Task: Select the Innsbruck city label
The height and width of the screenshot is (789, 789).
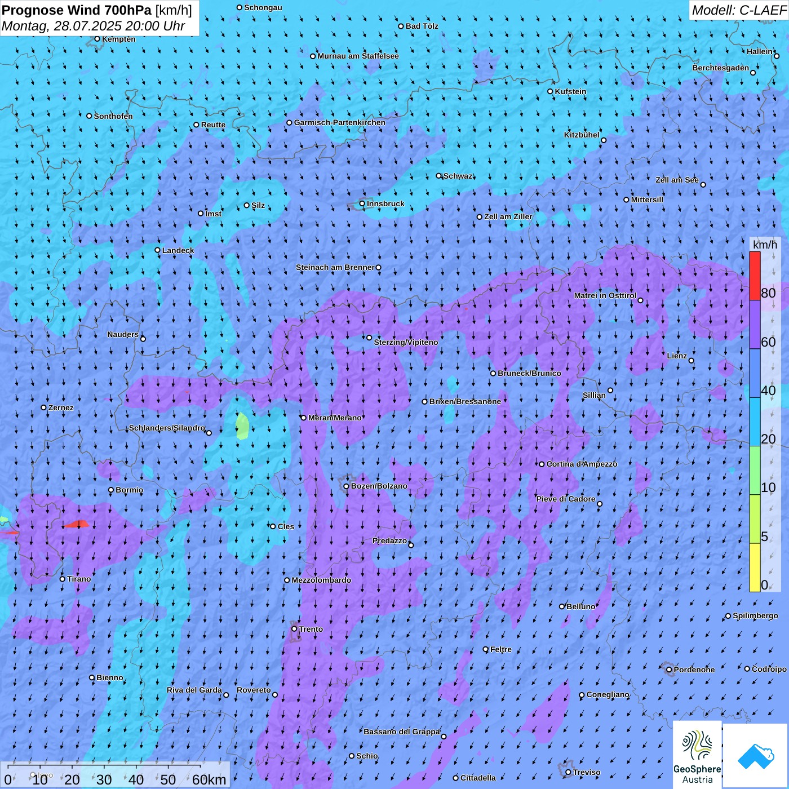Action: coord(385,203)
